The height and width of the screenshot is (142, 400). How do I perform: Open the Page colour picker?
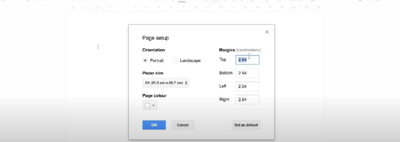150,105
